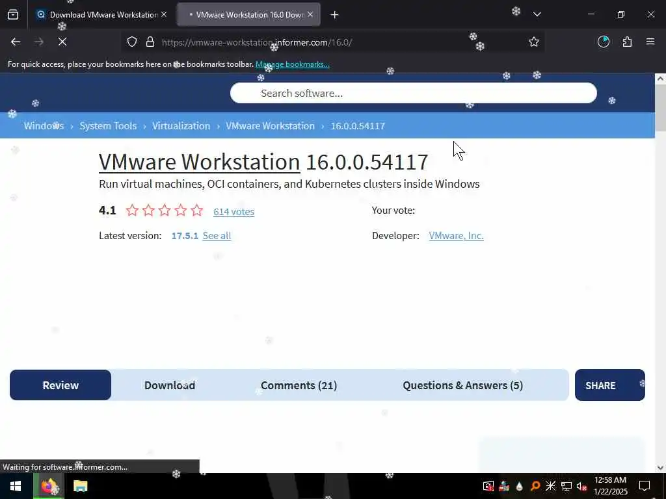Click the page scrollbar up arrow

tap(660, 79)
